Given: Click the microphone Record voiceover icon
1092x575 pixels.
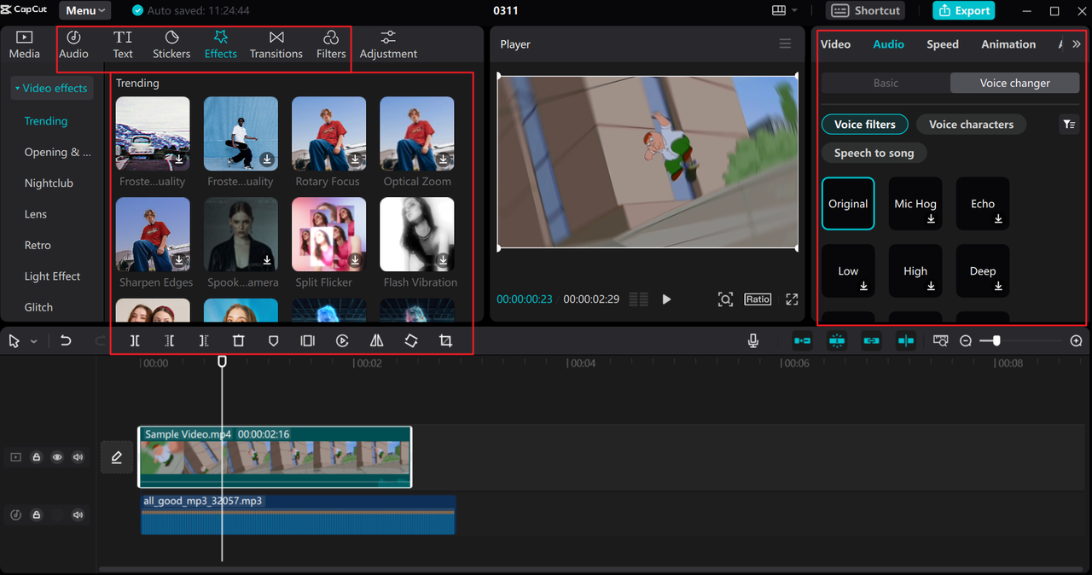Looking at the screenshot, I should coord(753,340).
